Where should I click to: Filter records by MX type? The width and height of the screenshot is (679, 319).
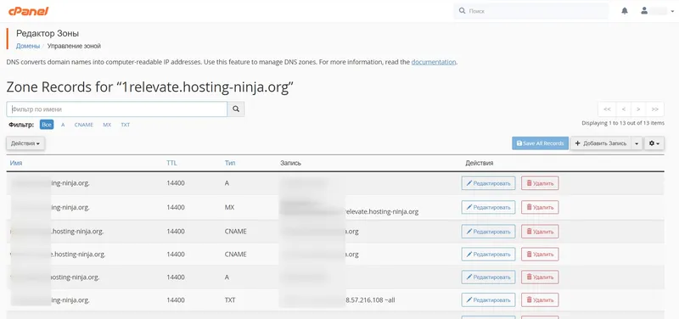(x=107, y=125)
